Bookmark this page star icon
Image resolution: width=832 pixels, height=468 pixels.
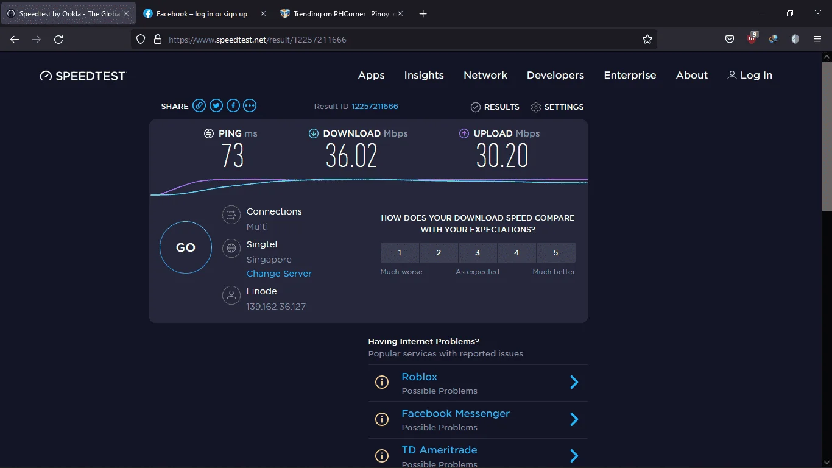click(647, 39)
